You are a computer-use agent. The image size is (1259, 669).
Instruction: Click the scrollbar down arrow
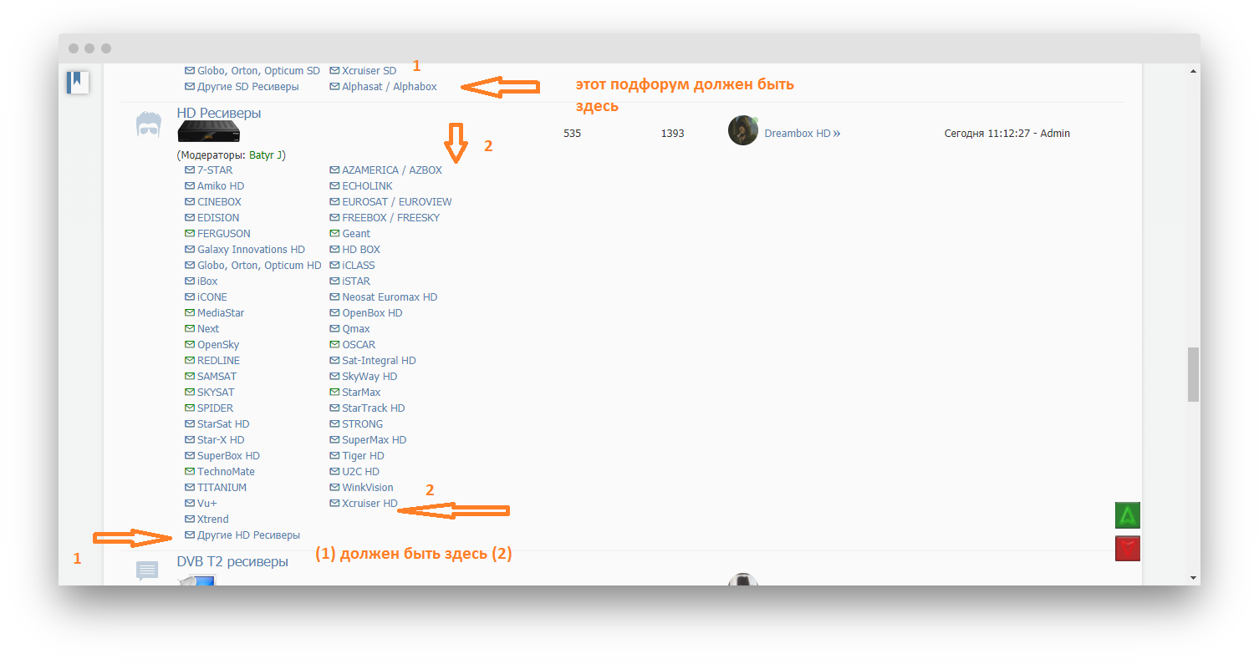[1193, 577]
